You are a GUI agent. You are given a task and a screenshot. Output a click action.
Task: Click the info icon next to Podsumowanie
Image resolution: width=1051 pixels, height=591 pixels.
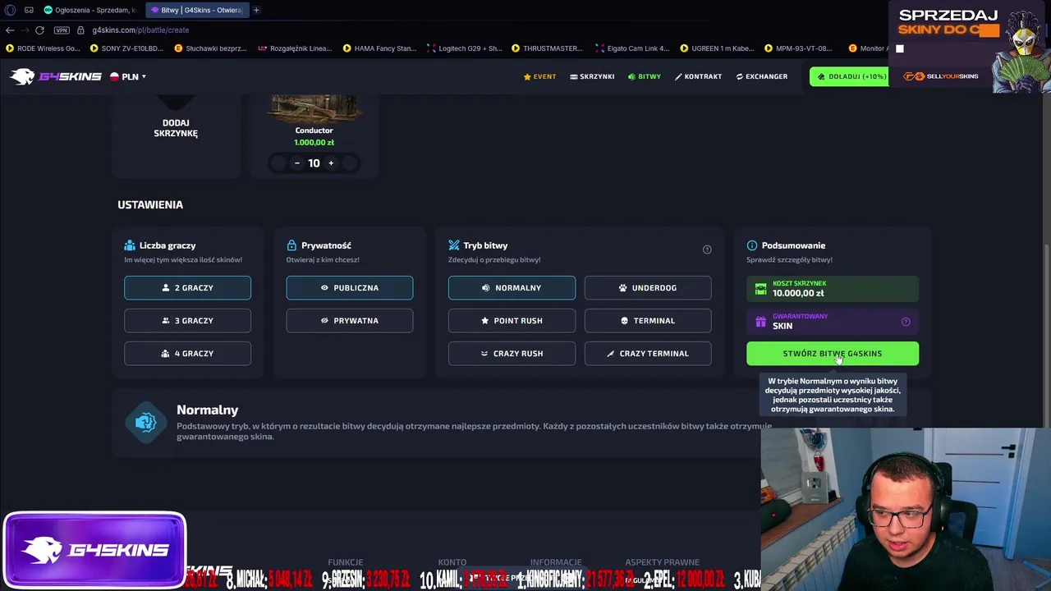point(751,245)
